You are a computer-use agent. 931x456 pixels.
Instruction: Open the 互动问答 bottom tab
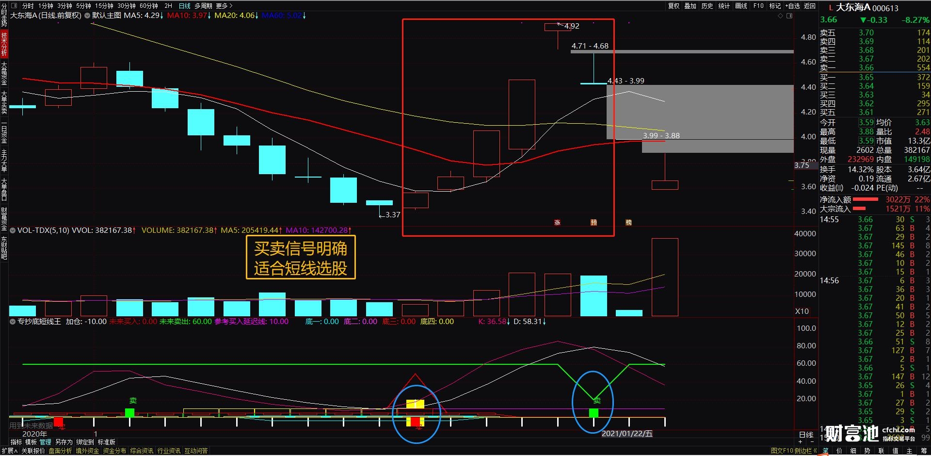pyautogui.click(x=196, y=451)
